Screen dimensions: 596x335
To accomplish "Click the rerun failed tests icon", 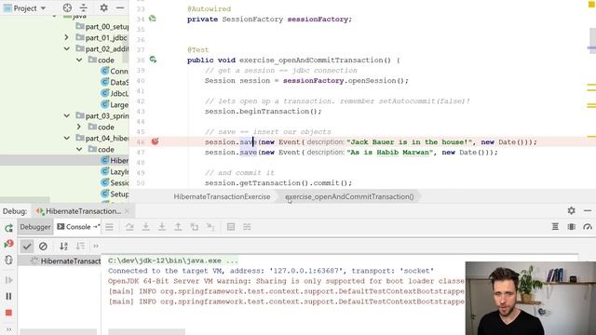I will pyautogui.click(x=8, y=244).
